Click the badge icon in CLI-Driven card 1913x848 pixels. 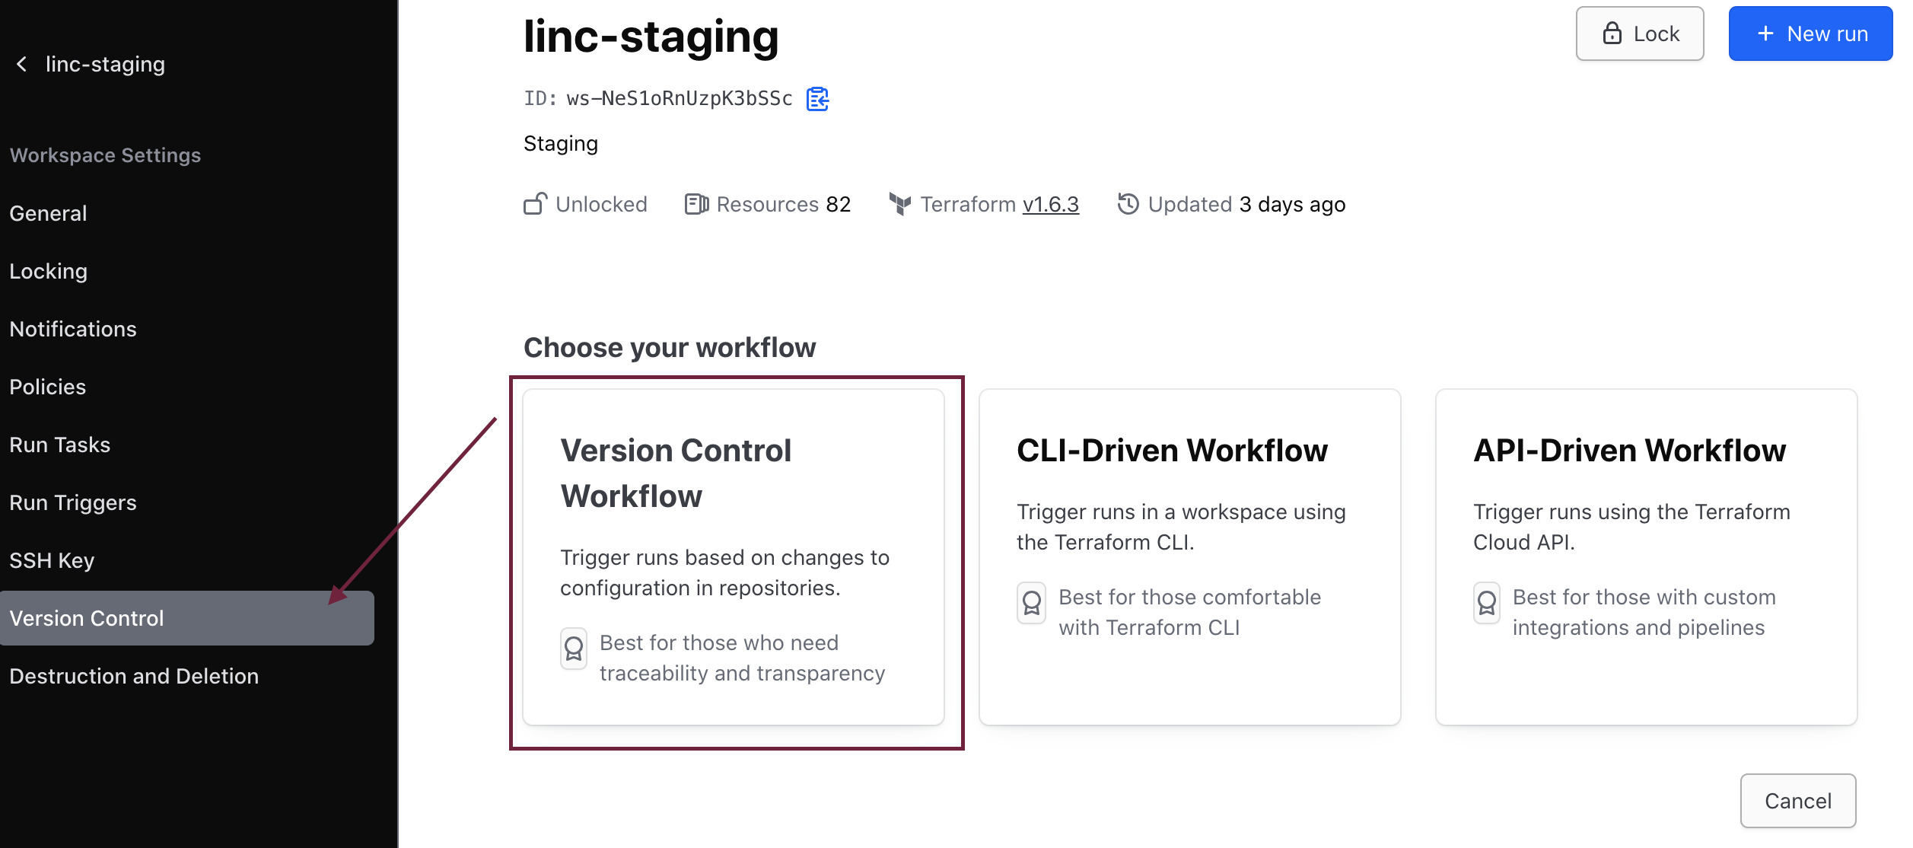(1031, 603)
